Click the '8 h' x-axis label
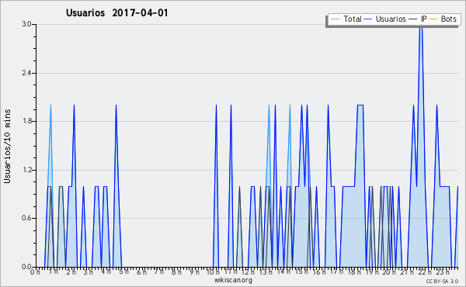Viewport: 466px width, 287px height. tap(176, 272)
